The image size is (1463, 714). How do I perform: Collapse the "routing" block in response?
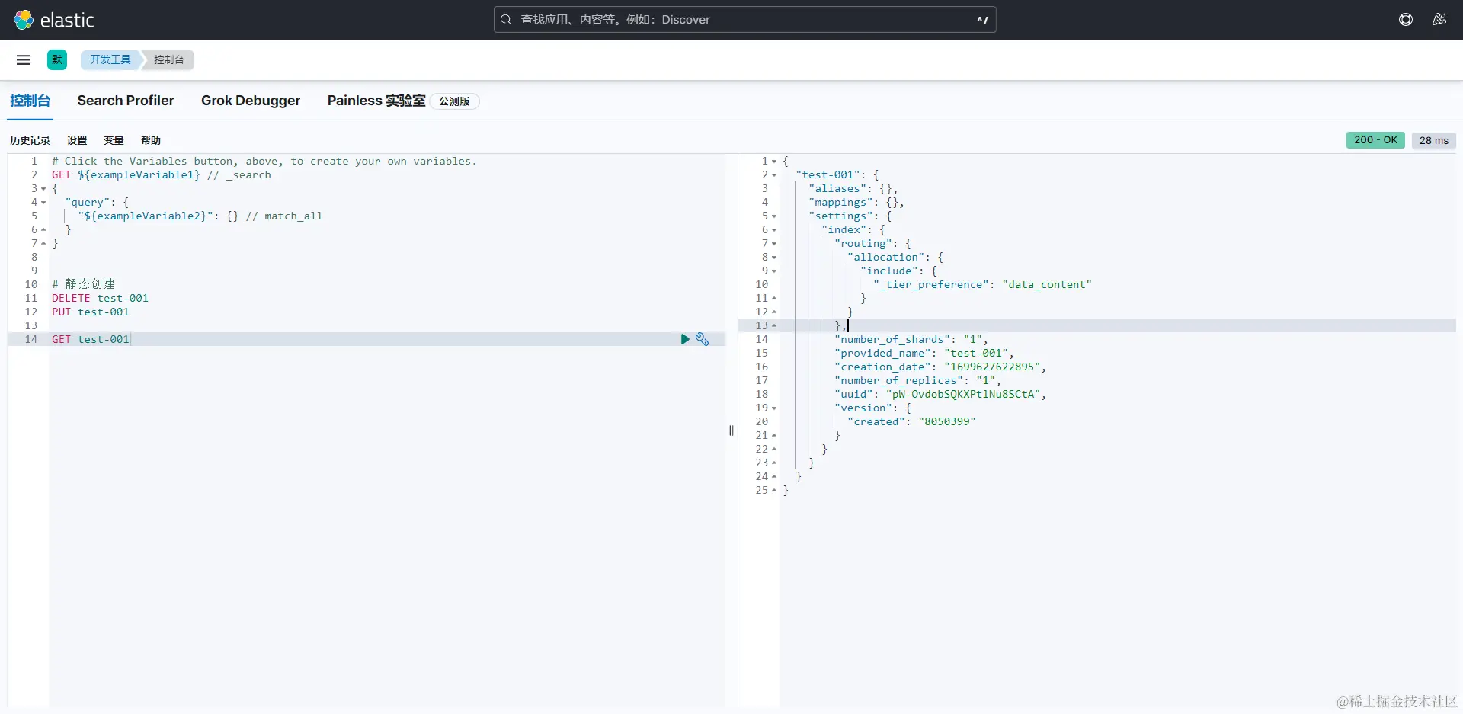774,244
